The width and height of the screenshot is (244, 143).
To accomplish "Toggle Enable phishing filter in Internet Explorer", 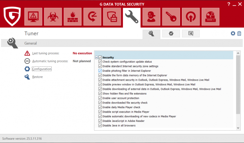I will click(100, 71).
